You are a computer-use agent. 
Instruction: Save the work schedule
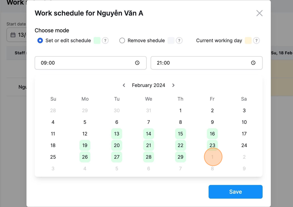tap(235, 192)
